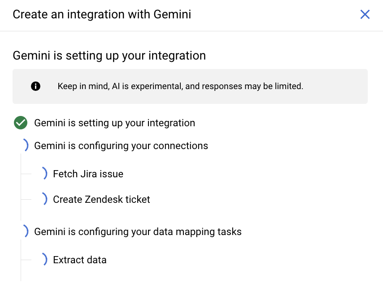383x291 pixels.
Task: Collapse the Gemini is setting up your integration group
Action: coord(113,123)
